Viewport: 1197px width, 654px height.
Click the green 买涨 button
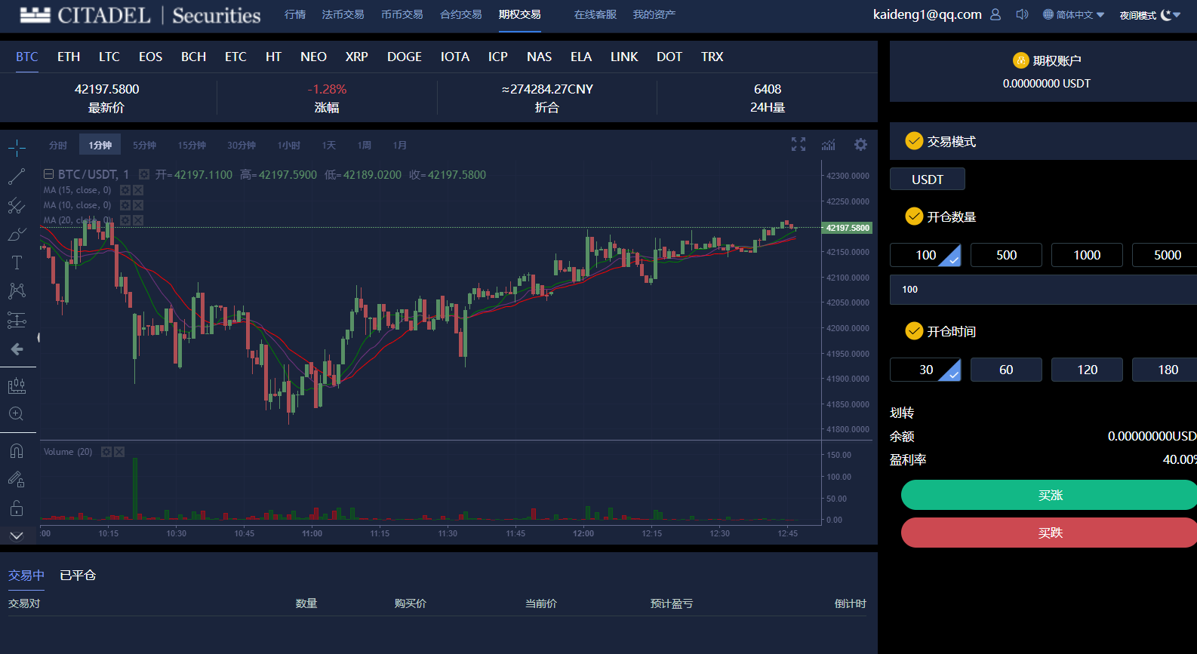[x=1050, y=495]
